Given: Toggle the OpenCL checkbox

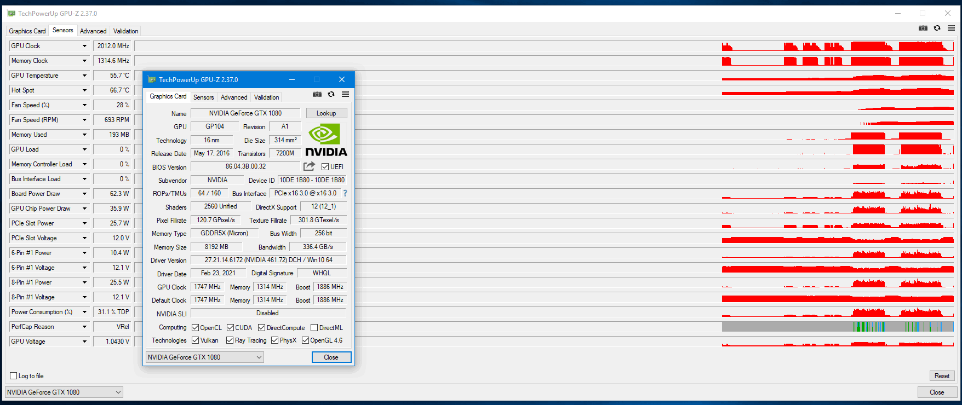Looking at the screenshot, I should [x=196, y=328].
